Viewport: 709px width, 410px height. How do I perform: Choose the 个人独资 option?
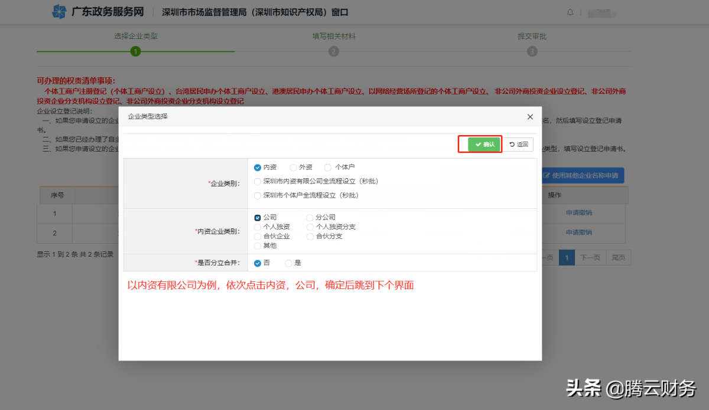(x=258, y=227)
